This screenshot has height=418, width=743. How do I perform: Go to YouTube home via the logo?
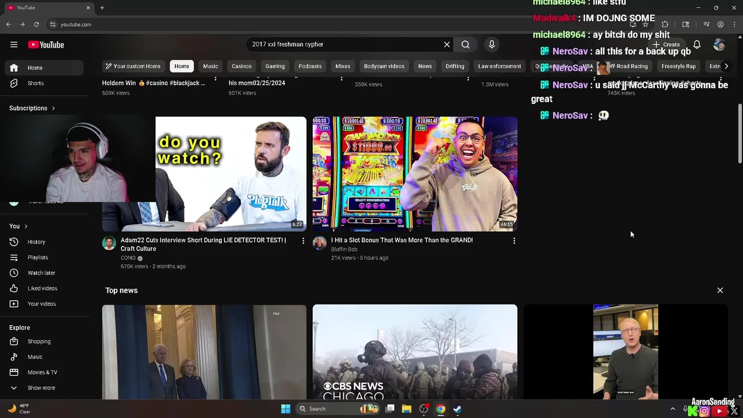pos(46,45)
